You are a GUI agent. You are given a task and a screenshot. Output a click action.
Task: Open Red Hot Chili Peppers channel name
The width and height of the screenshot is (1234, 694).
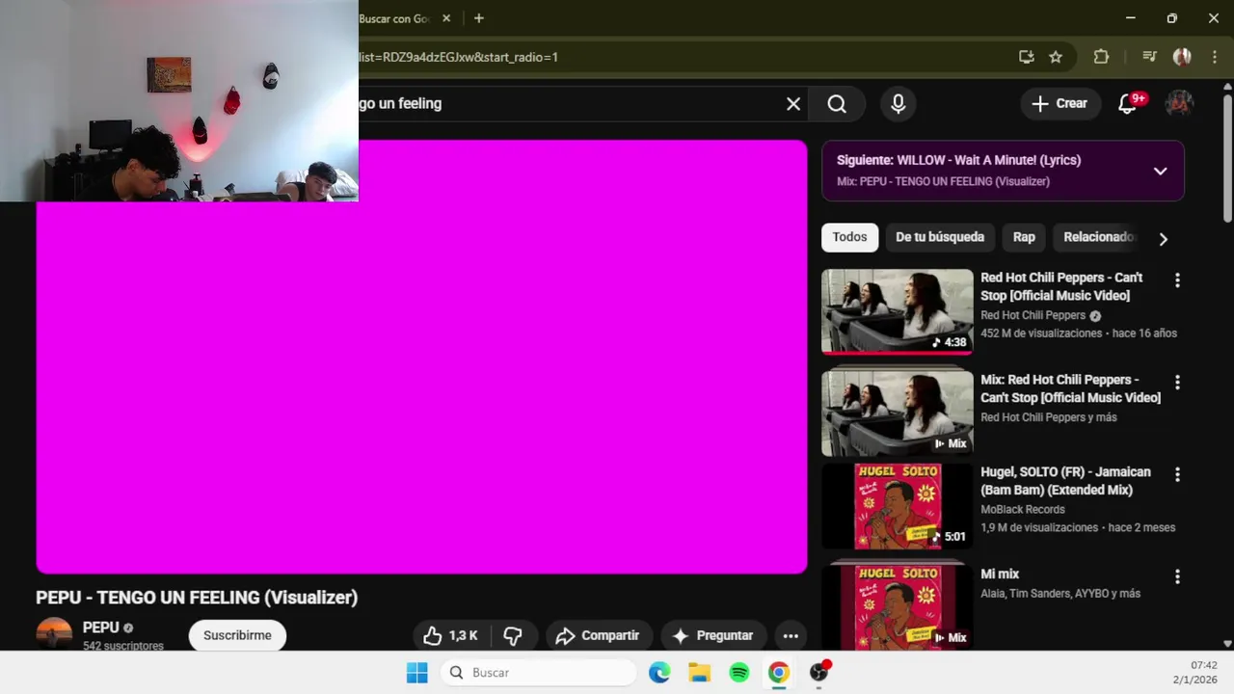point(1033,315)
